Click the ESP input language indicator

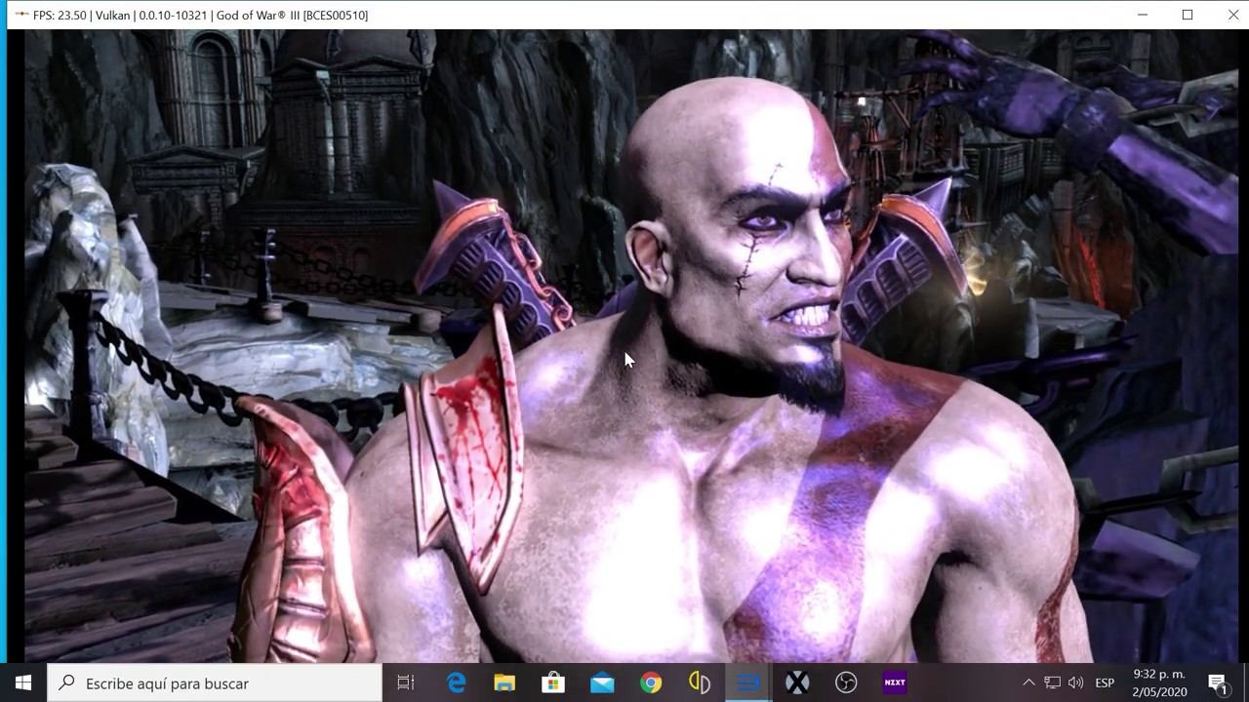1105,682
